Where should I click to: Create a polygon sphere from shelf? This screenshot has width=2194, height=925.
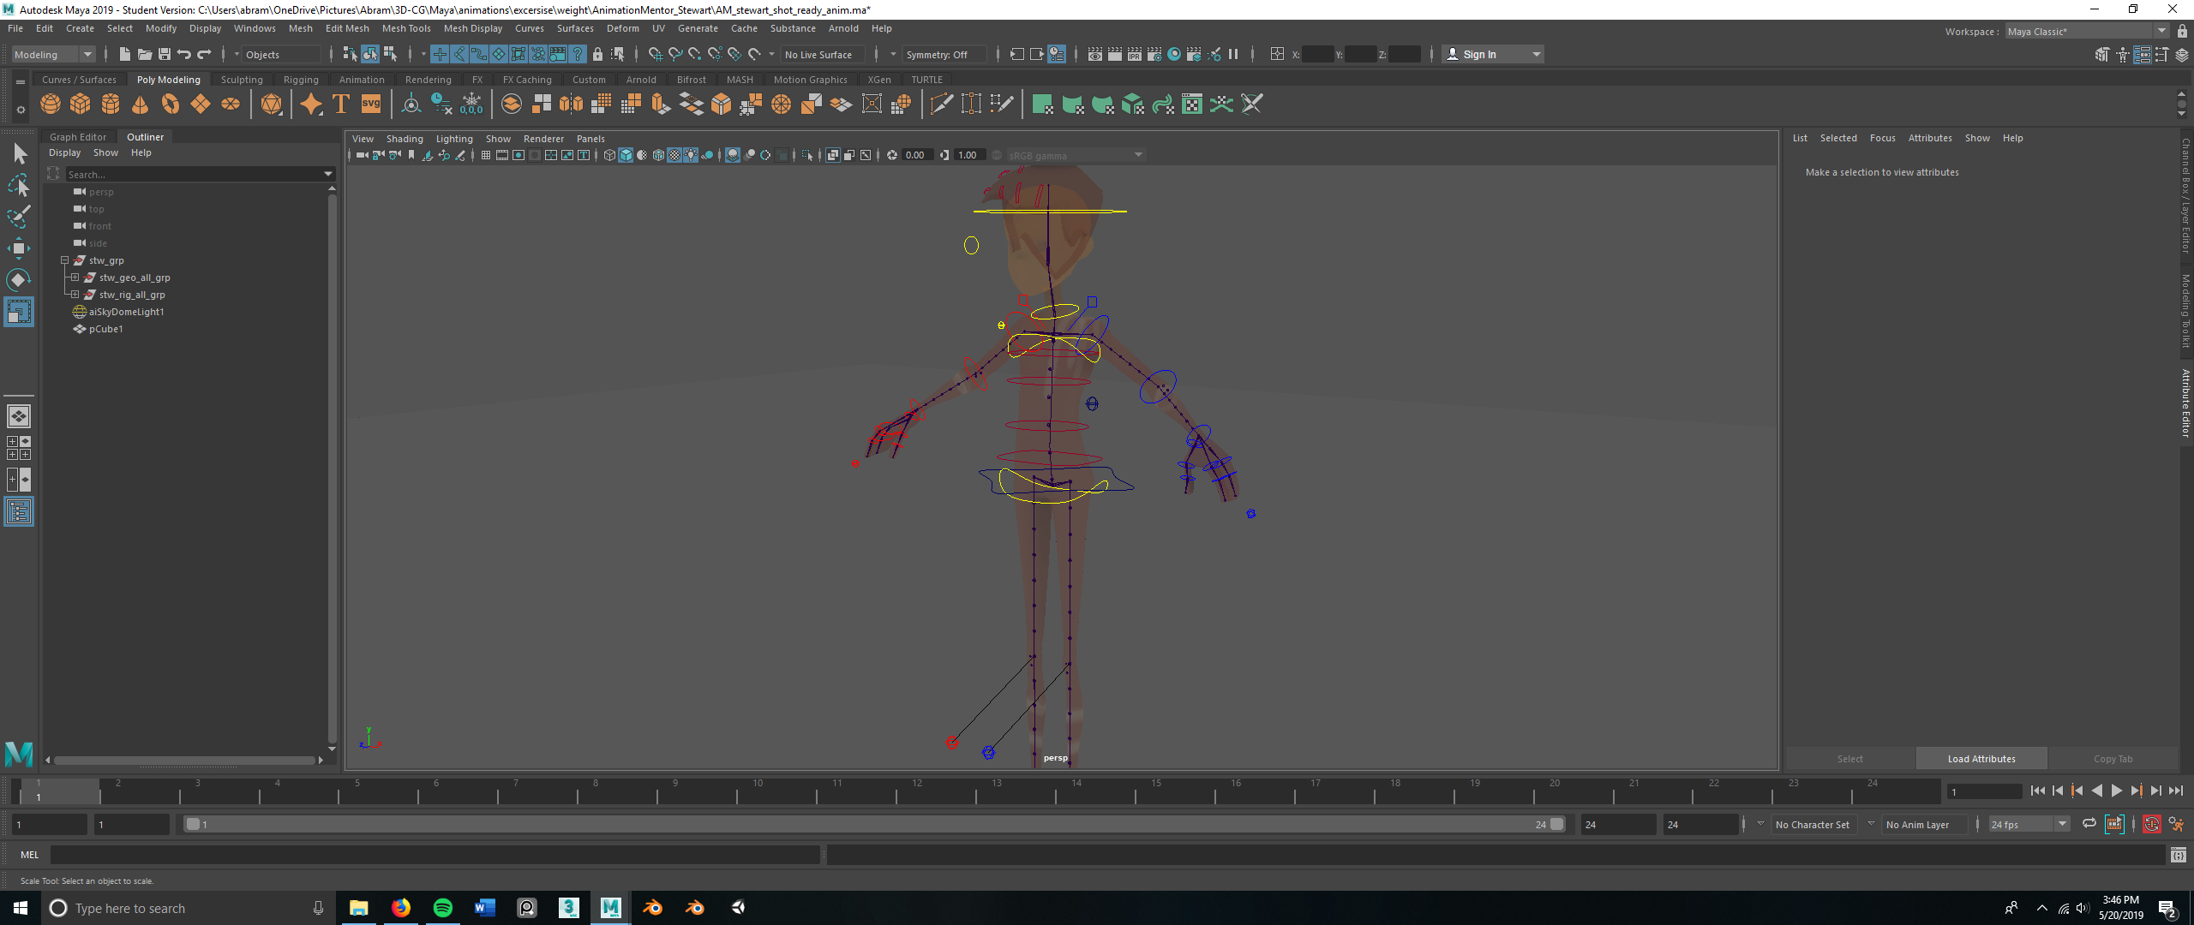51,104
